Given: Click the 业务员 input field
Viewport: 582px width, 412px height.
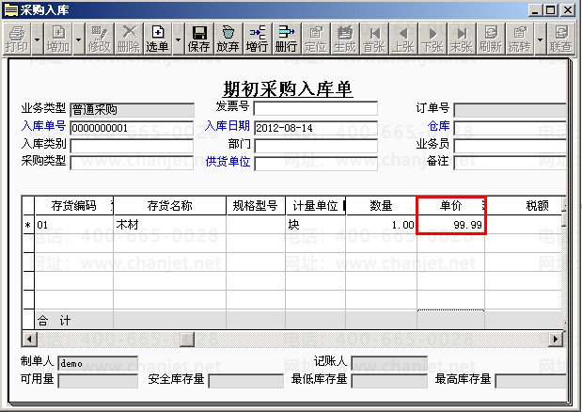Looking at the screenshot, I should [510, 146].
